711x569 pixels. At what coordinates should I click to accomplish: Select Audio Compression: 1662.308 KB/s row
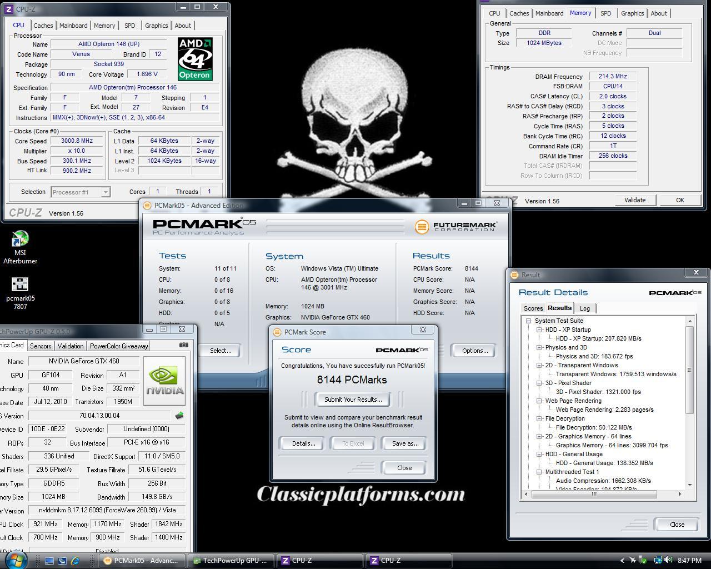point(603,481)
